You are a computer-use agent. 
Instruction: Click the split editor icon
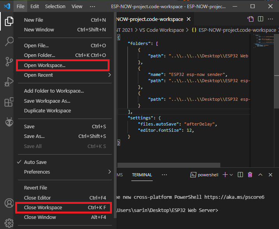(260, 19)
